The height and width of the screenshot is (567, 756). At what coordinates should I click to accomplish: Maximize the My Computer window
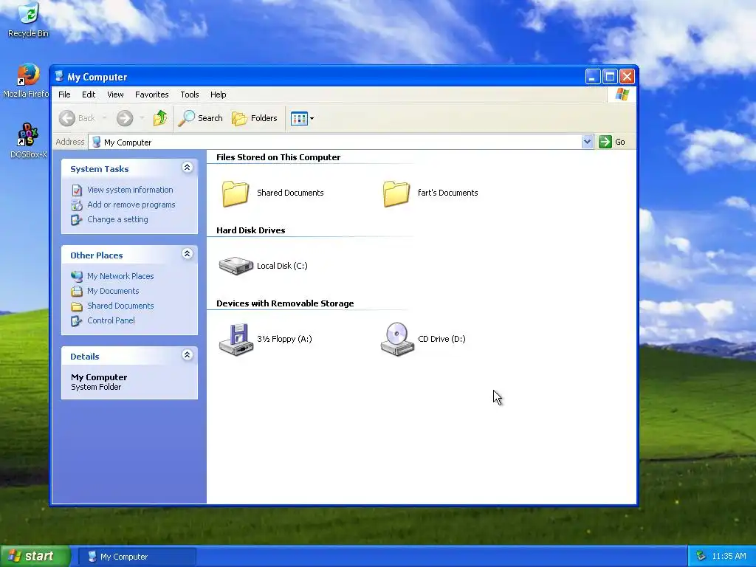(x=610, y=76)
